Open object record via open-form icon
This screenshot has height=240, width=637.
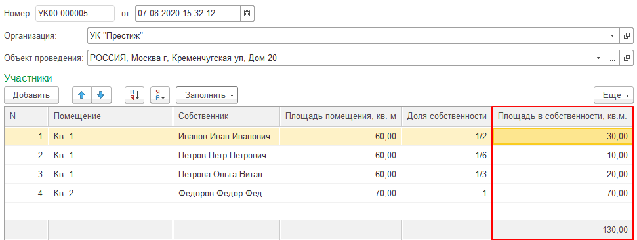(627, 58)
